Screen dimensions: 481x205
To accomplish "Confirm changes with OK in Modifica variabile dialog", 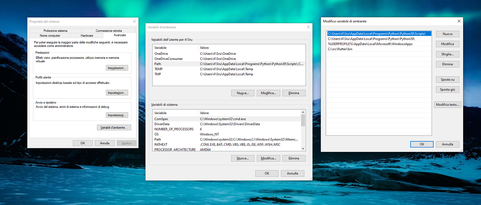I will click(422, 144).
